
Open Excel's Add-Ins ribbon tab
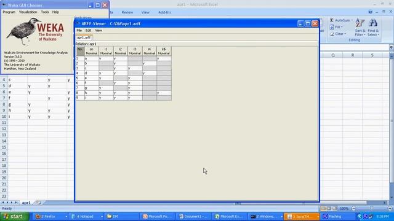[x=164, y=12]
